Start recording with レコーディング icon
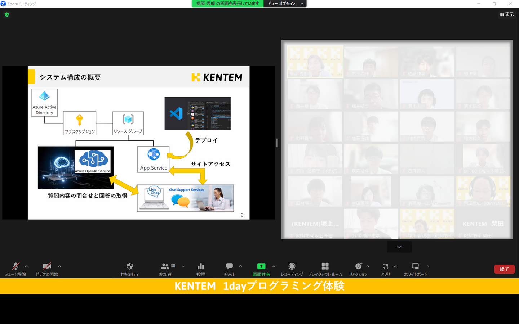 292,266
